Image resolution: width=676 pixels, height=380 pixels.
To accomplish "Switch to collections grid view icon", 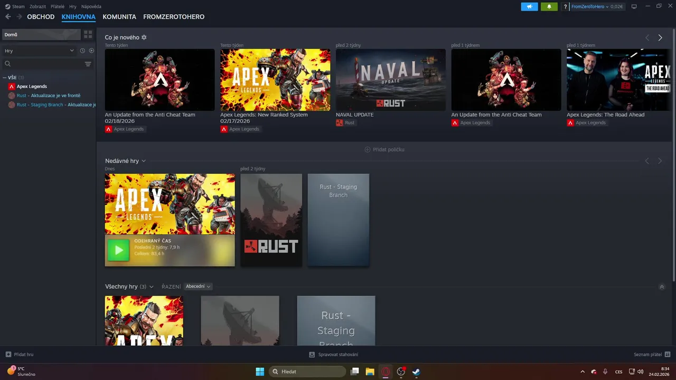I will [88, 34].
